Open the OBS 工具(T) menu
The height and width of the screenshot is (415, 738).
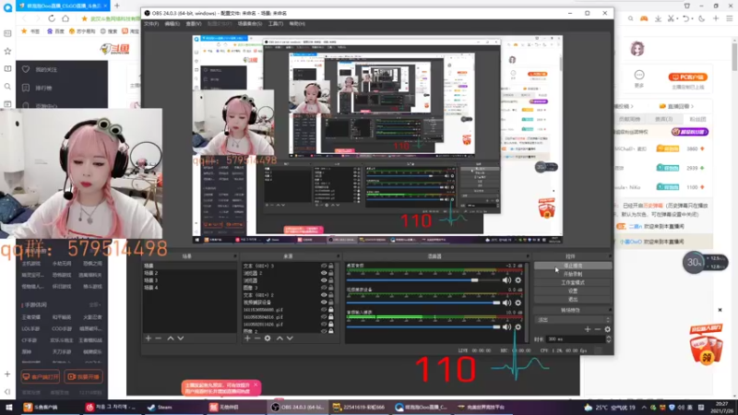point(276,24)
